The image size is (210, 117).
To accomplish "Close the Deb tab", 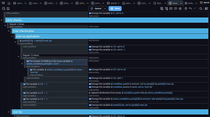I will (197, 3).
